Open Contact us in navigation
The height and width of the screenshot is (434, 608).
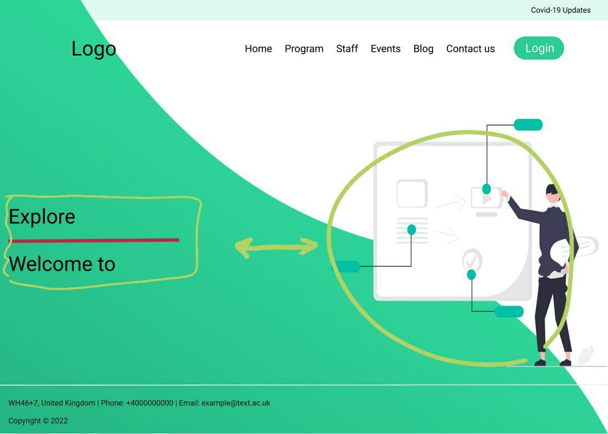(470, 48)
